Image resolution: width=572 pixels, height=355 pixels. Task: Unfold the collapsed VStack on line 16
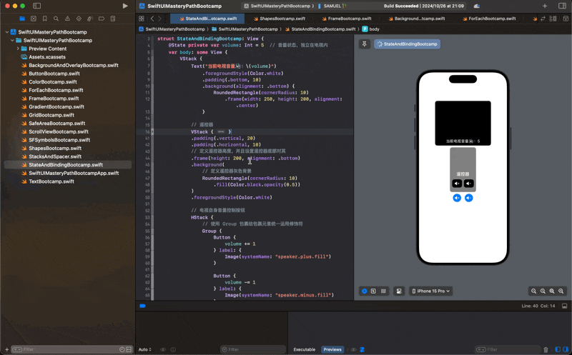[x=221, y=132]
